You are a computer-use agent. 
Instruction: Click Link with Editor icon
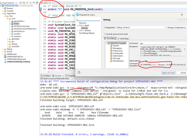click(x=24, y=3)
